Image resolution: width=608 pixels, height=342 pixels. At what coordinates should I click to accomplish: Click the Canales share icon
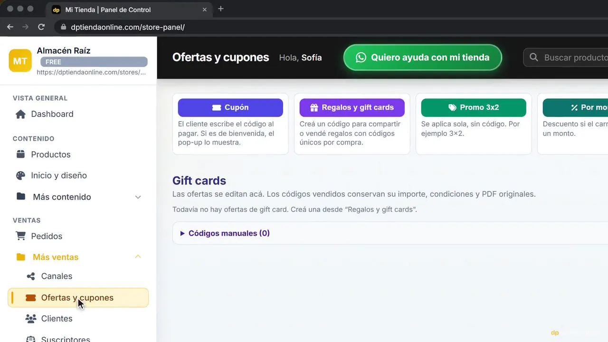(x=31, y=276)
